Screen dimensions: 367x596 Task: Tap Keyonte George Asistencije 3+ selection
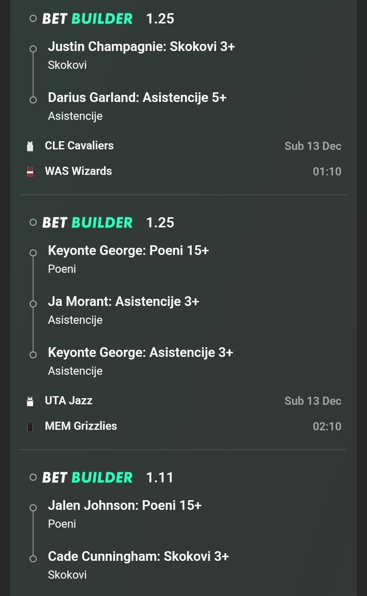(140, 352)
